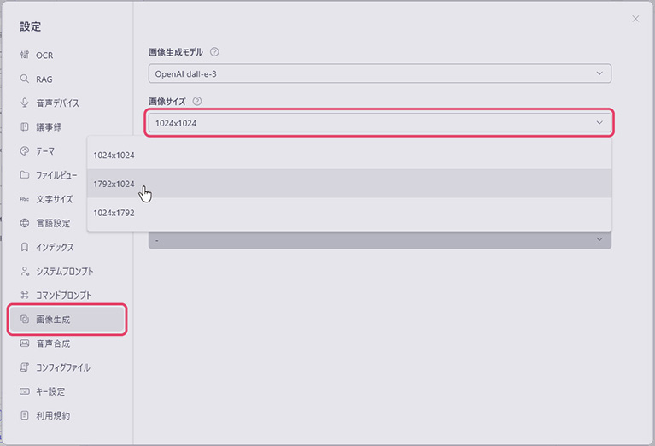Click the OCR icon in sidebar
The height and width of the screenshot is (446, 655).
(x=25, y=56)
